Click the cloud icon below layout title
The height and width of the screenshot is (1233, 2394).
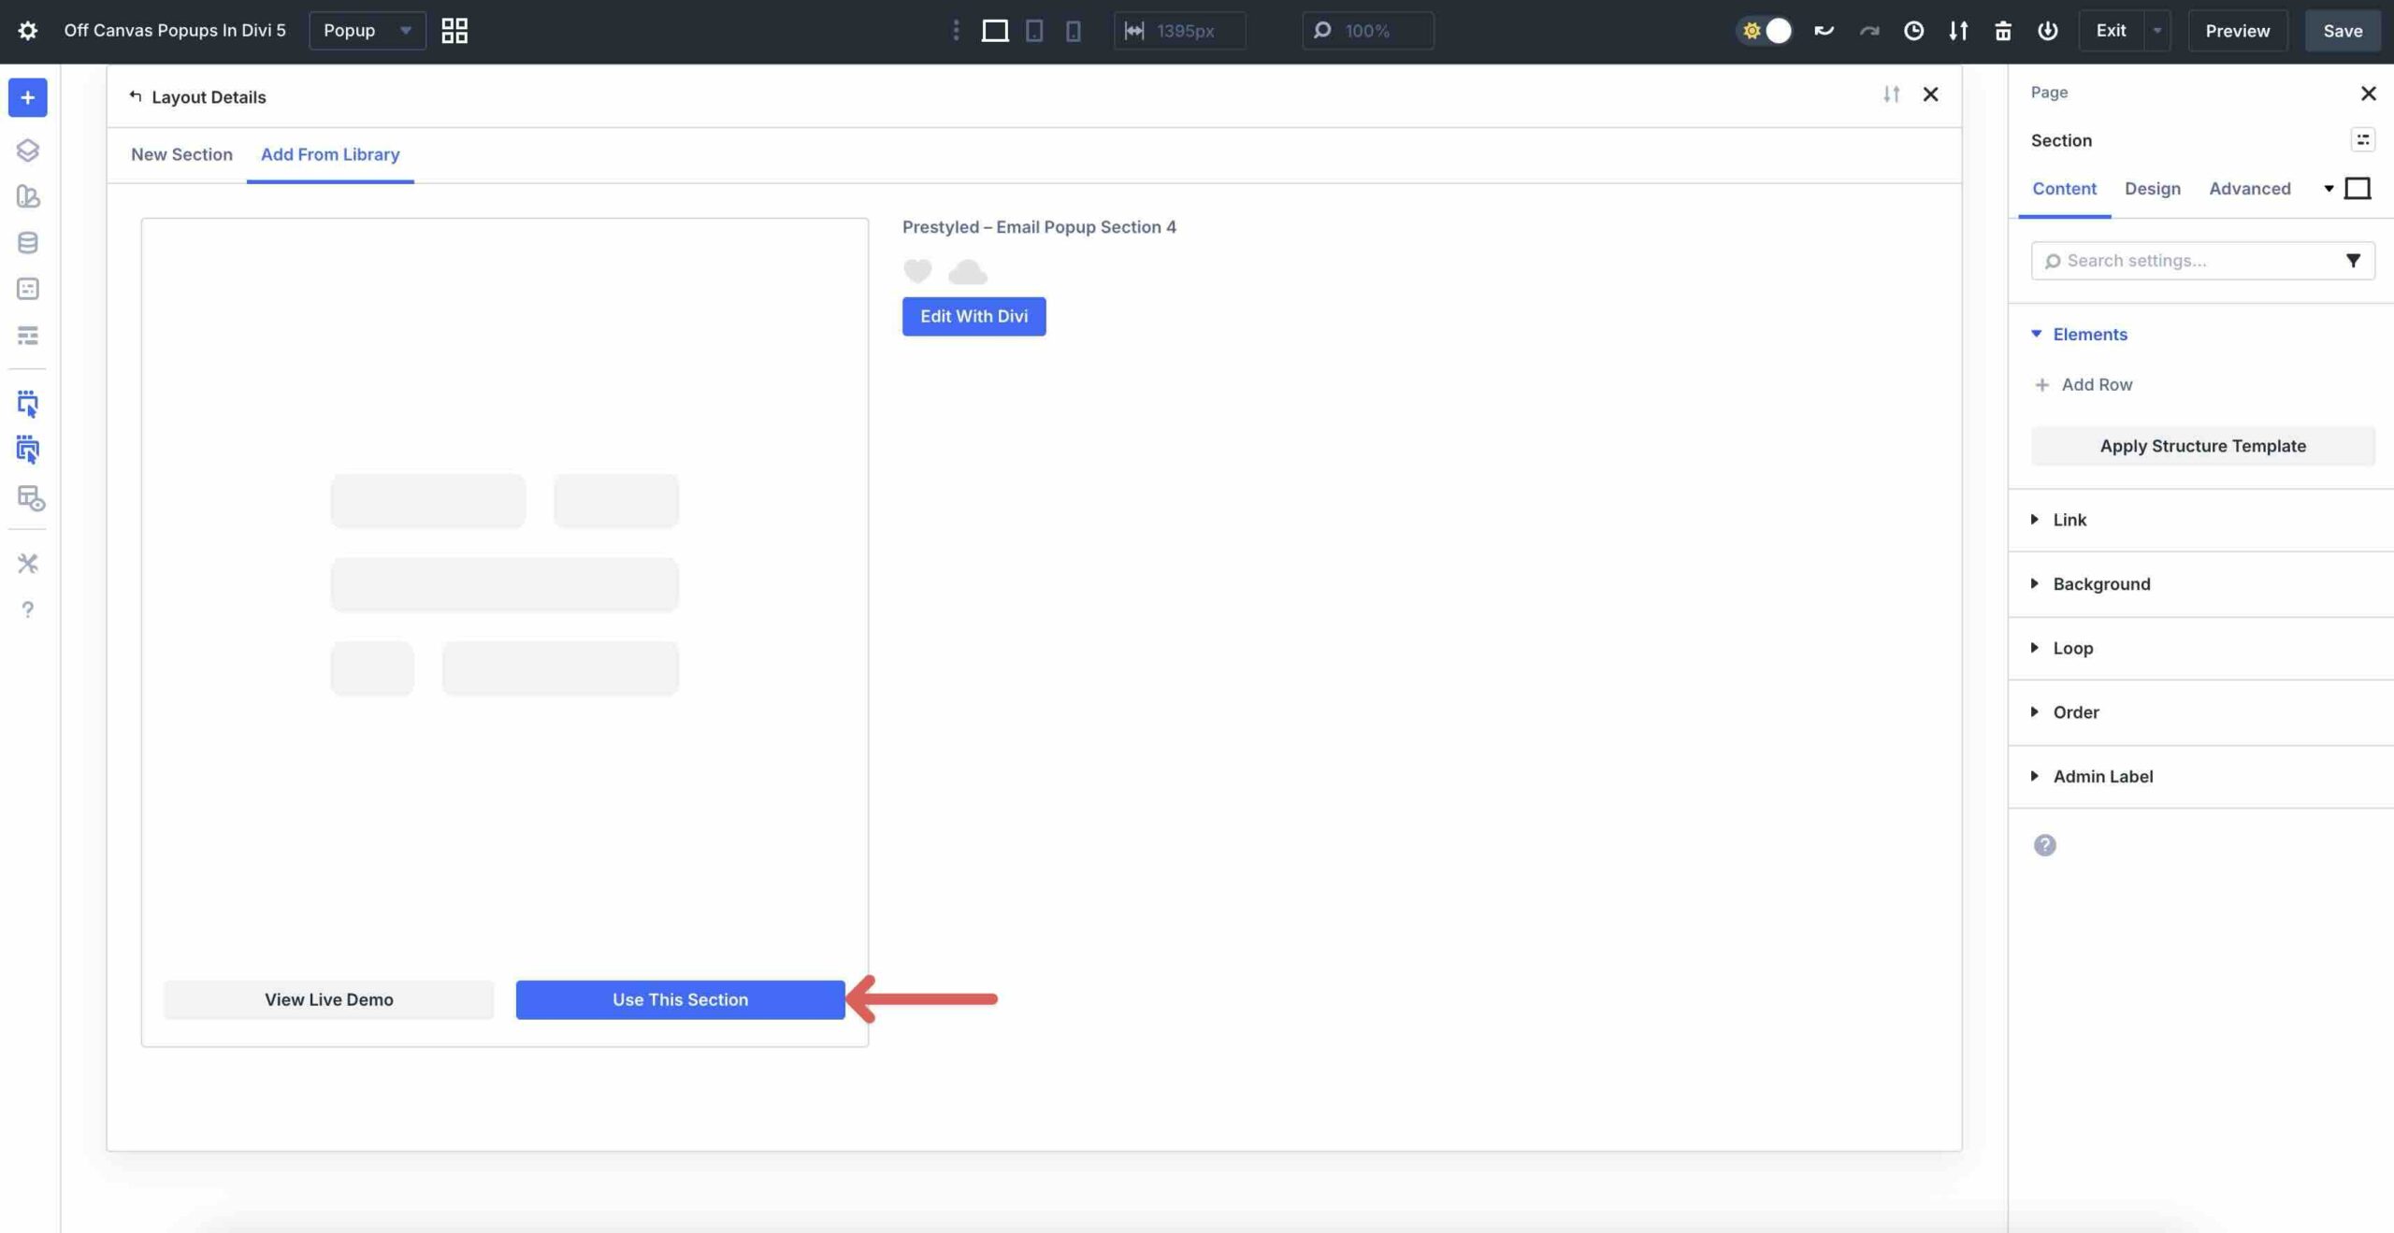(967, 272)
